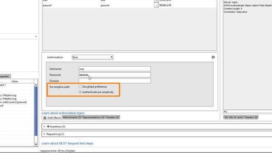Switch to Representations (0) tab
This screenshot has height=153, width=272.
point(93,117)
